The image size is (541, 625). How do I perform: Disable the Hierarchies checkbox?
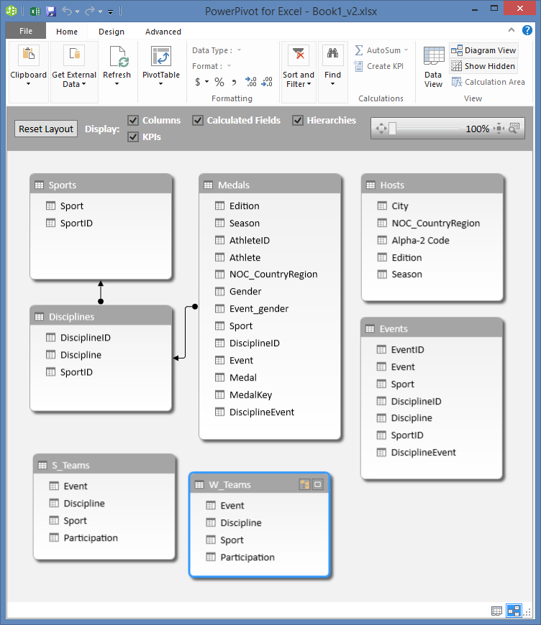pos(298,120)
